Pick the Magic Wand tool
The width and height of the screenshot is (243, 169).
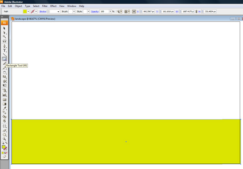[4, 37]
